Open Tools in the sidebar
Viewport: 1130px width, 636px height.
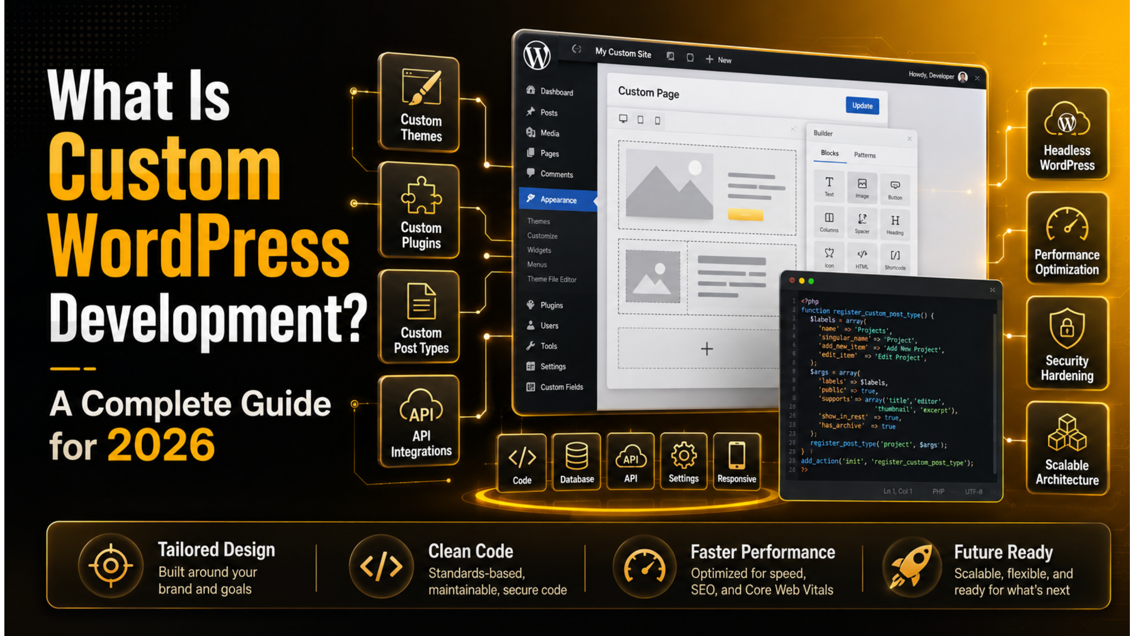(542, 346)
